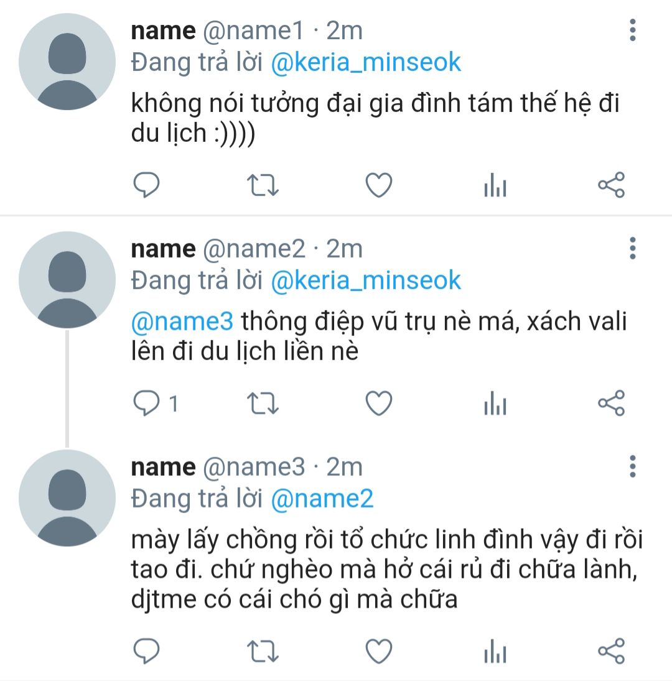This screenshot has width=672, height=681.
Task: Share the @name2 tweet
Action: tap(611, 404)
